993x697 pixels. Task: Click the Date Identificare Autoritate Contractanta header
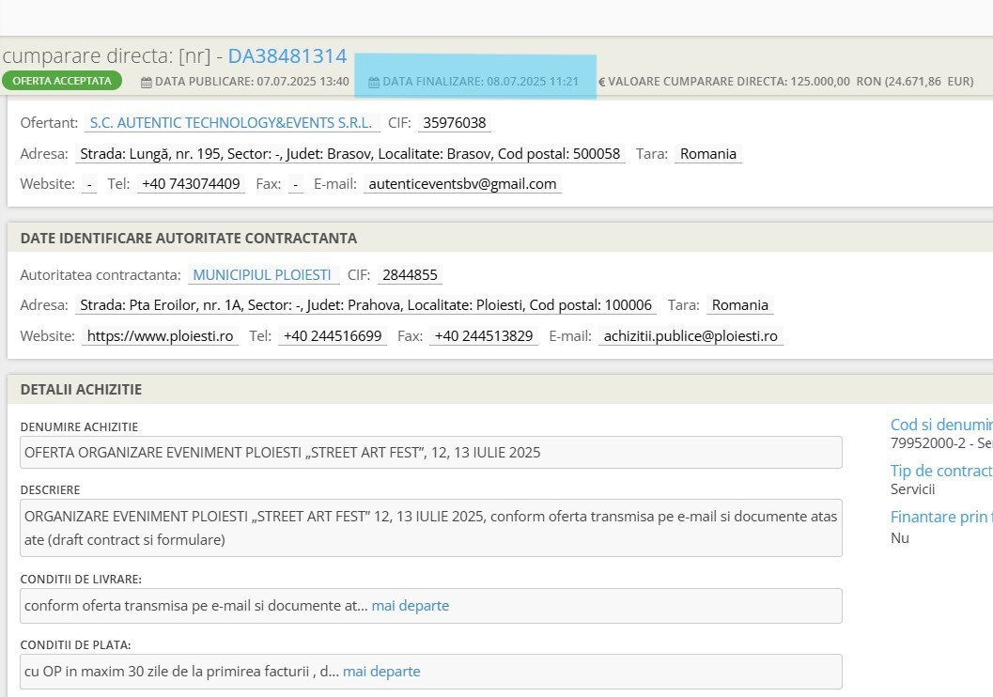click(188, 239)
